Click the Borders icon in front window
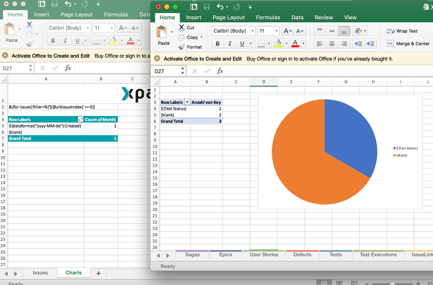Image resolution: width=433 pixels, height=285 pixels. pyautogui.click(x=260, y=44)
